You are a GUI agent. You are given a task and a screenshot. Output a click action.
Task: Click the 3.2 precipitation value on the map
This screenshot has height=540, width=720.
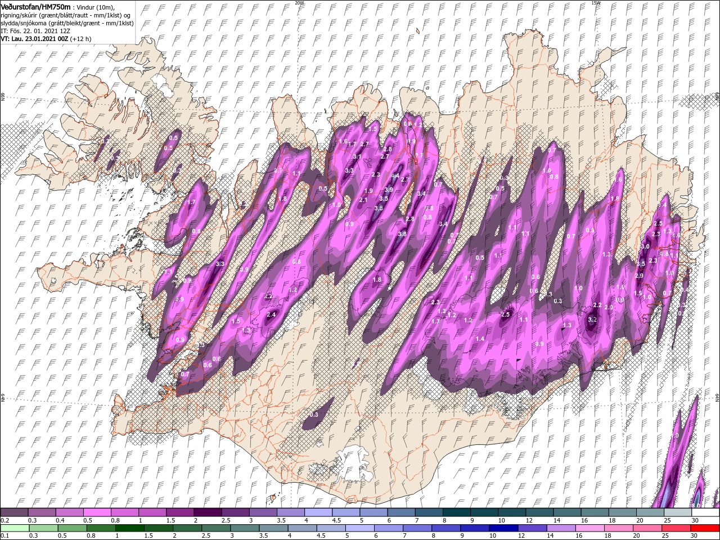click(x=592, y=319)
